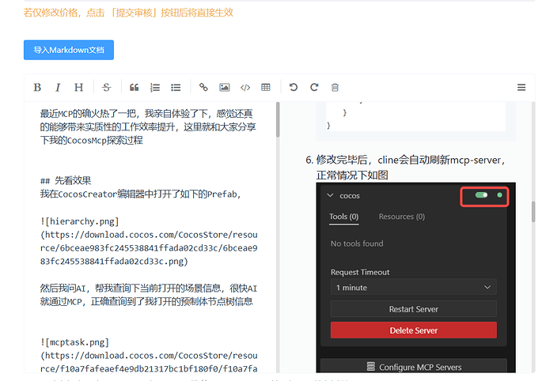Click the Restart Server button
546x381 pixels.
(x=413, y=309)
